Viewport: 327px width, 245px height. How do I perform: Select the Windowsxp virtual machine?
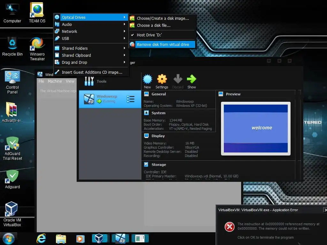click(x=110, y=99)
